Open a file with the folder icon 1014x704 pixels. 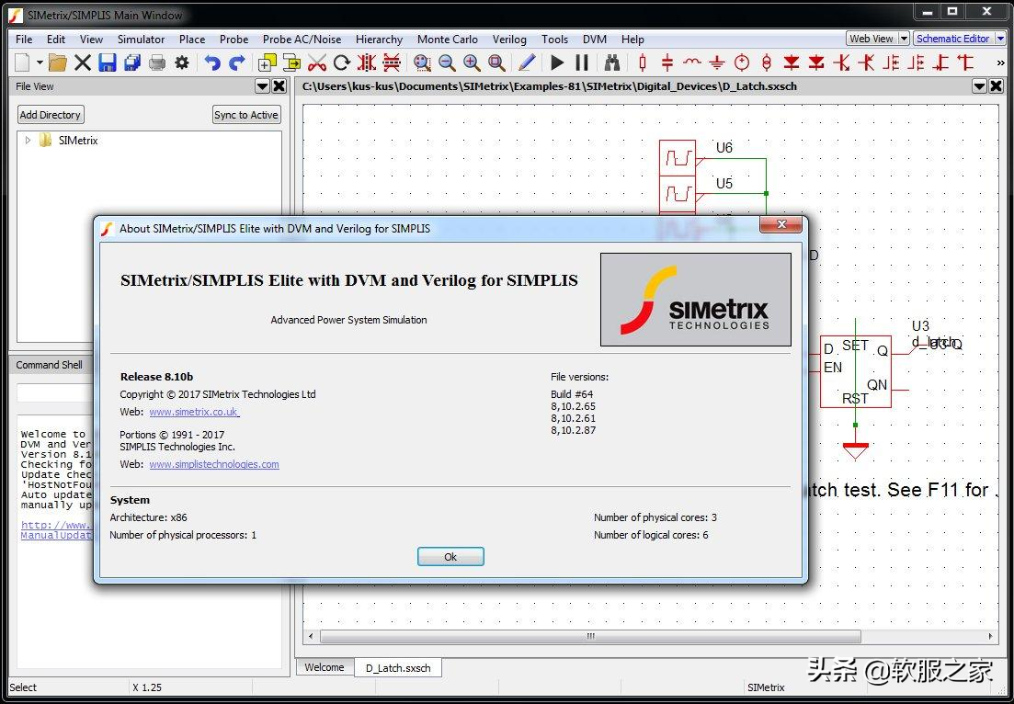coord(58,62)
